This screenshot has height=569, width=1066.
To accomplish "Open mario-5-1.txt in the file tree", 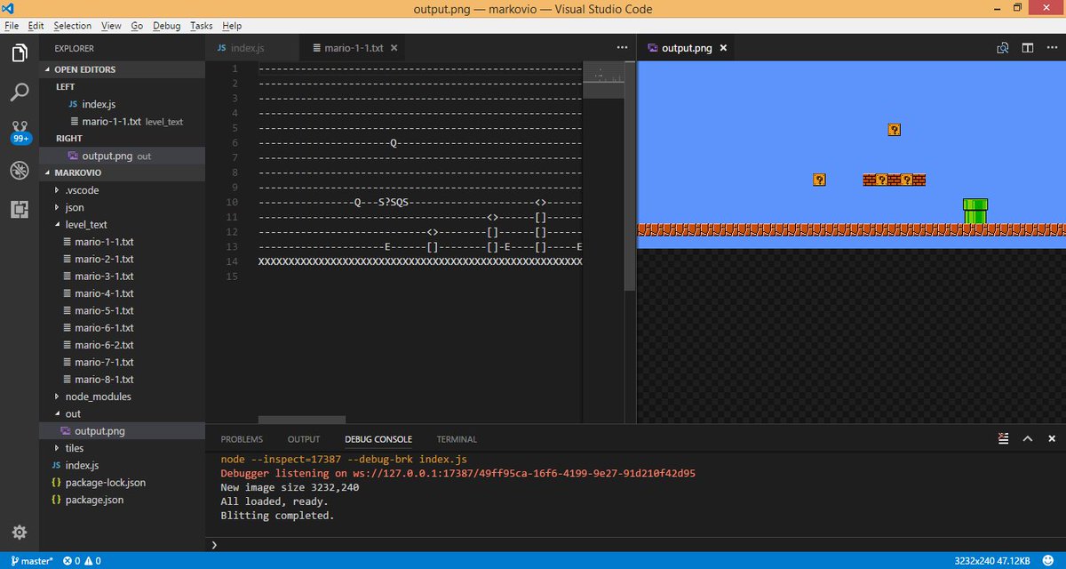I will (123, 310).
